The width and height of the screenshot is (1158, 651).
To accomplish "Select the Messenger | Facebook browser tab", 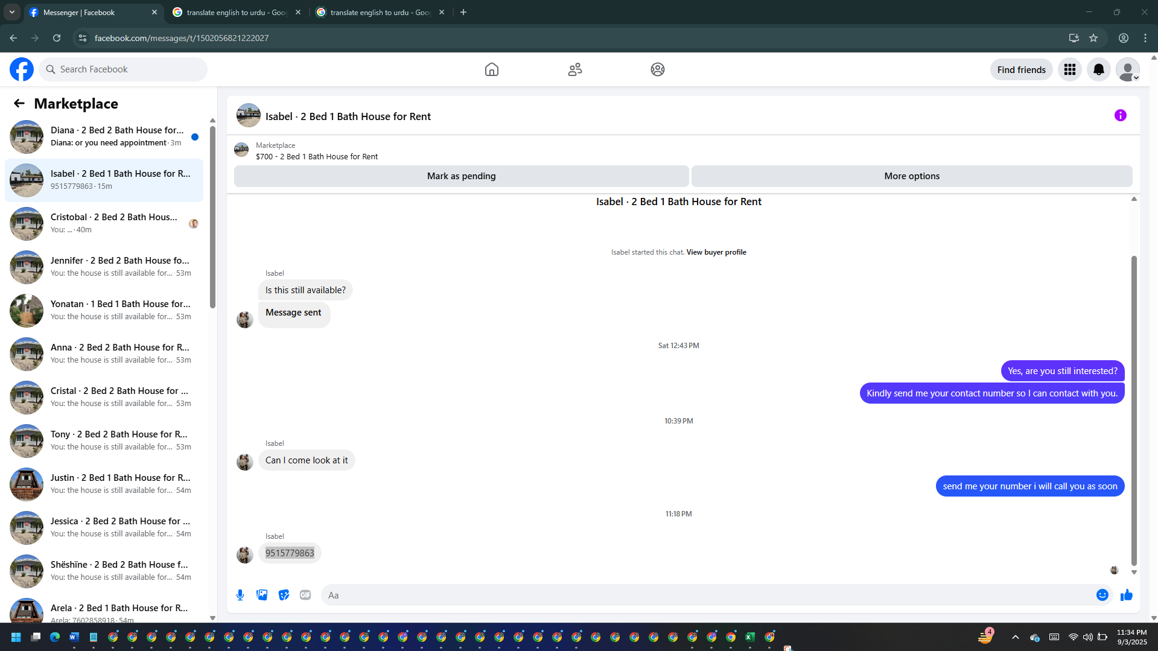I will coord(94,12).
